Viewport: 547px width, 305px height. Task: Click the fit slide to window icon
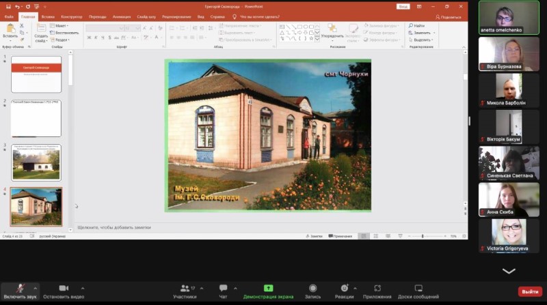click(x=464, y=236)
